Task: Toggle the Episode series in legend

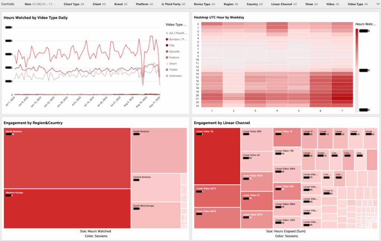Action: [174, 51]
